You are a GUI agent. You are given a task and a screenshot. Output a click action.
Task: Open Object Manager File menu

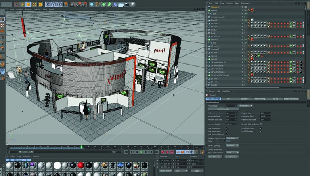click(211, 3)
